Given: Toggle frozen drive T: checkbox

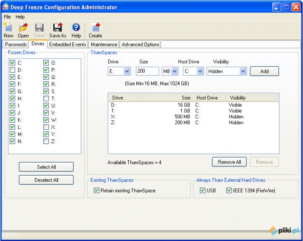Looking at the screenshot, I should tap(46, 99).
